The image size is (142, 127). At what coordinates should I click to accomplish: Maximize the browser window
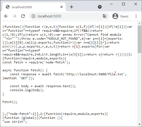(x=124, y=4)
